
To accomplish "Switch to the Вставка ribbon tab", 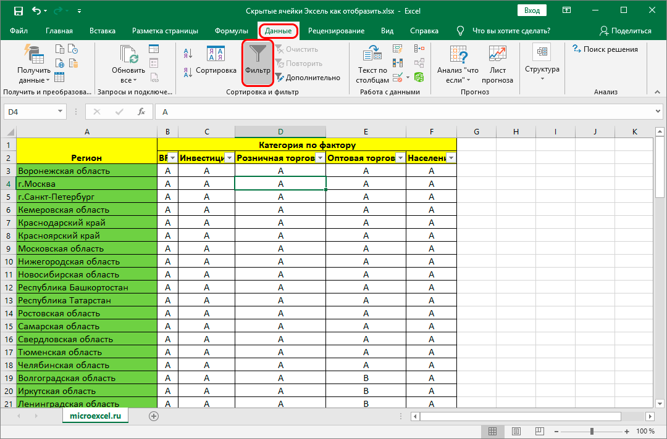I will (x=103, y=31).
